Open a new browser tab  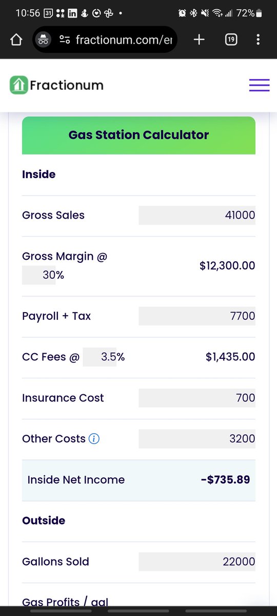coord(199,40)
